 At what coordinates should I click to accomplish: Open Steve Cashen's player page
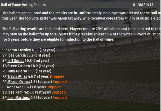pyautogui.click(x=19, y=66)
